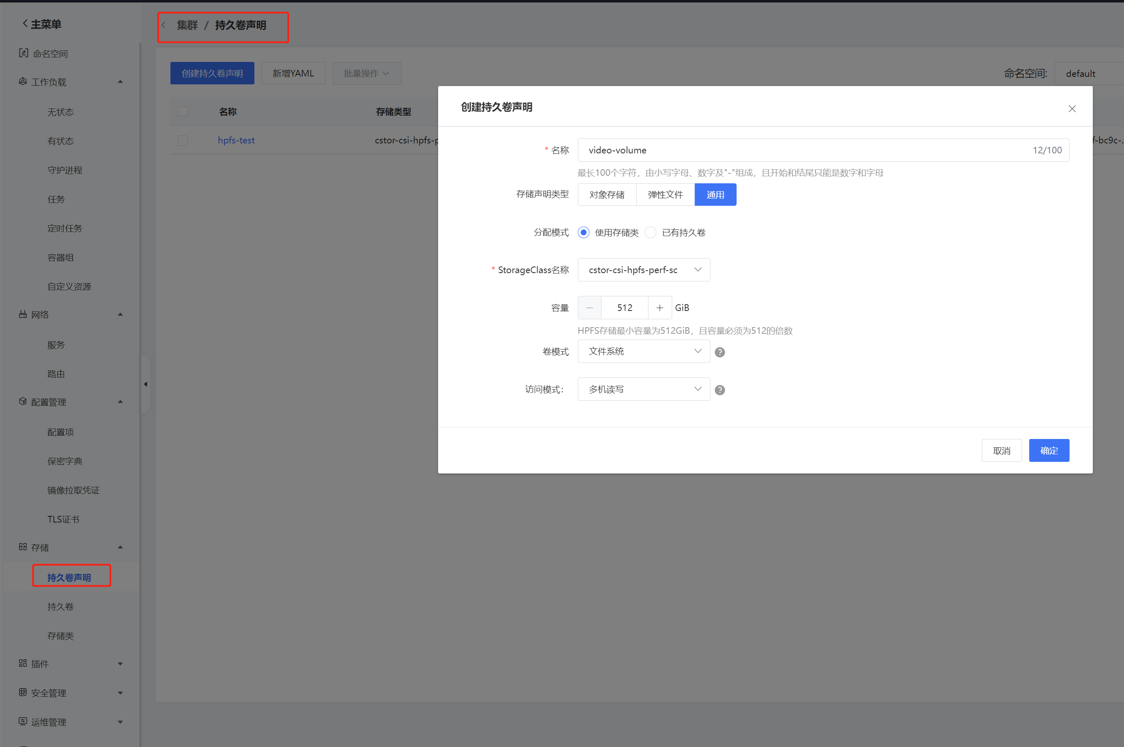This screenshot has width=1124, height=747.
Task: Open the persistent volume claims page
Action: (x=69, y=577)
